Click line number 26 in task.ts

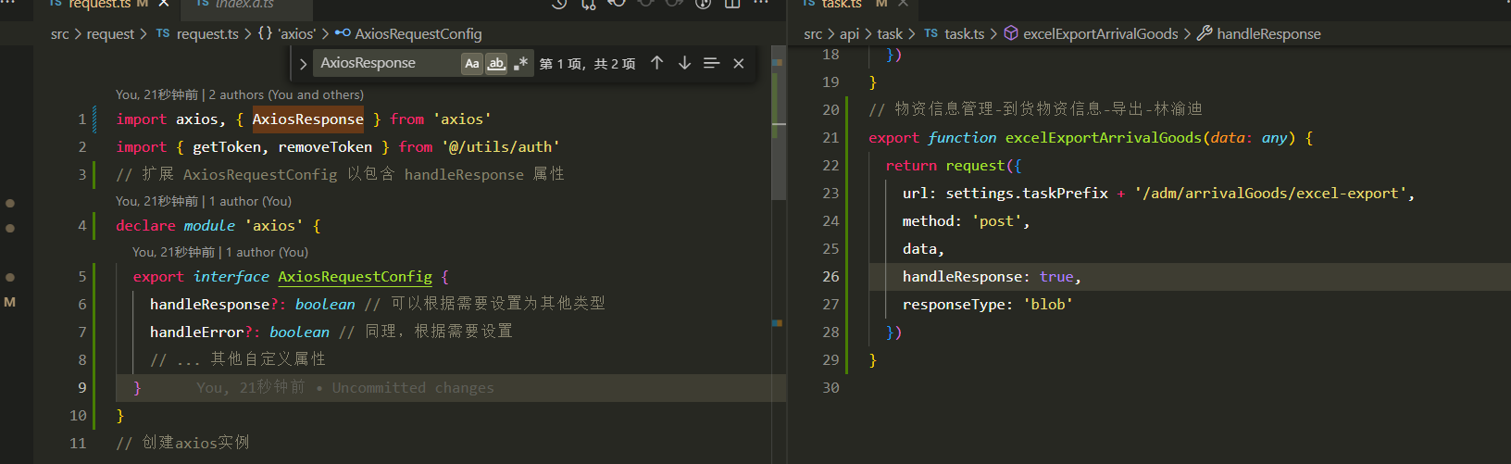830,277
